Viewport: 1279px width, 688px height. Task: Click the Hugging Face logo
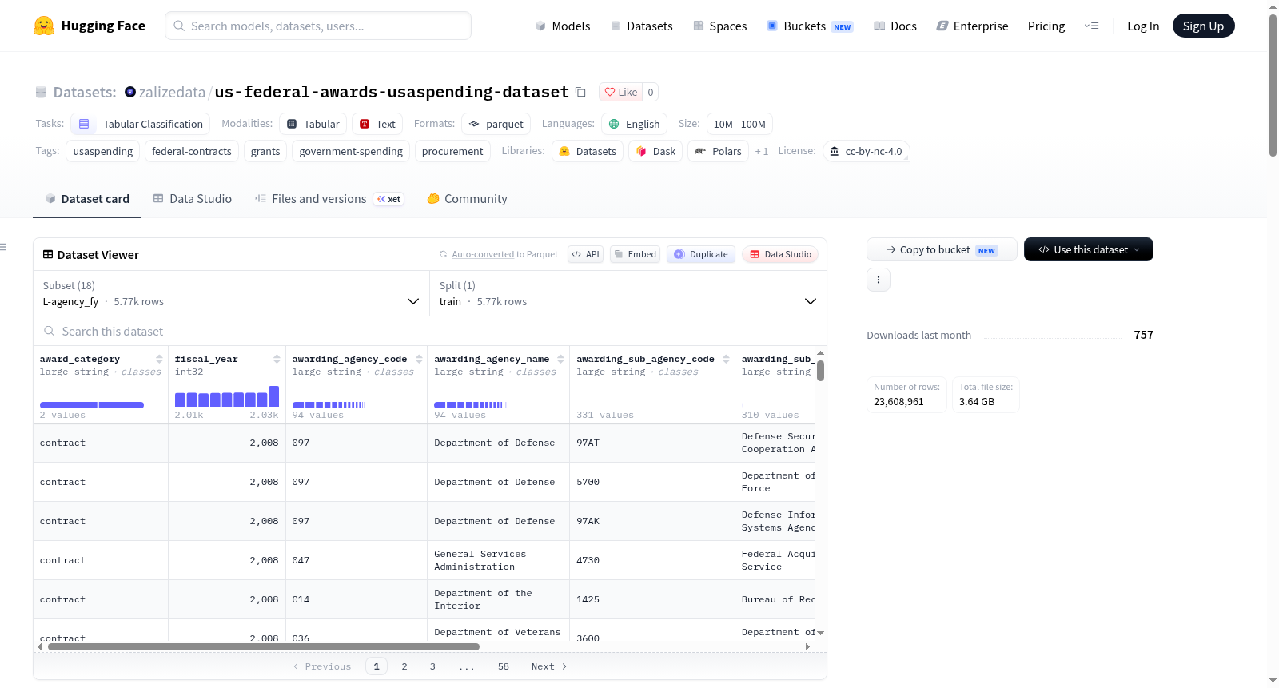pos(89,26)
